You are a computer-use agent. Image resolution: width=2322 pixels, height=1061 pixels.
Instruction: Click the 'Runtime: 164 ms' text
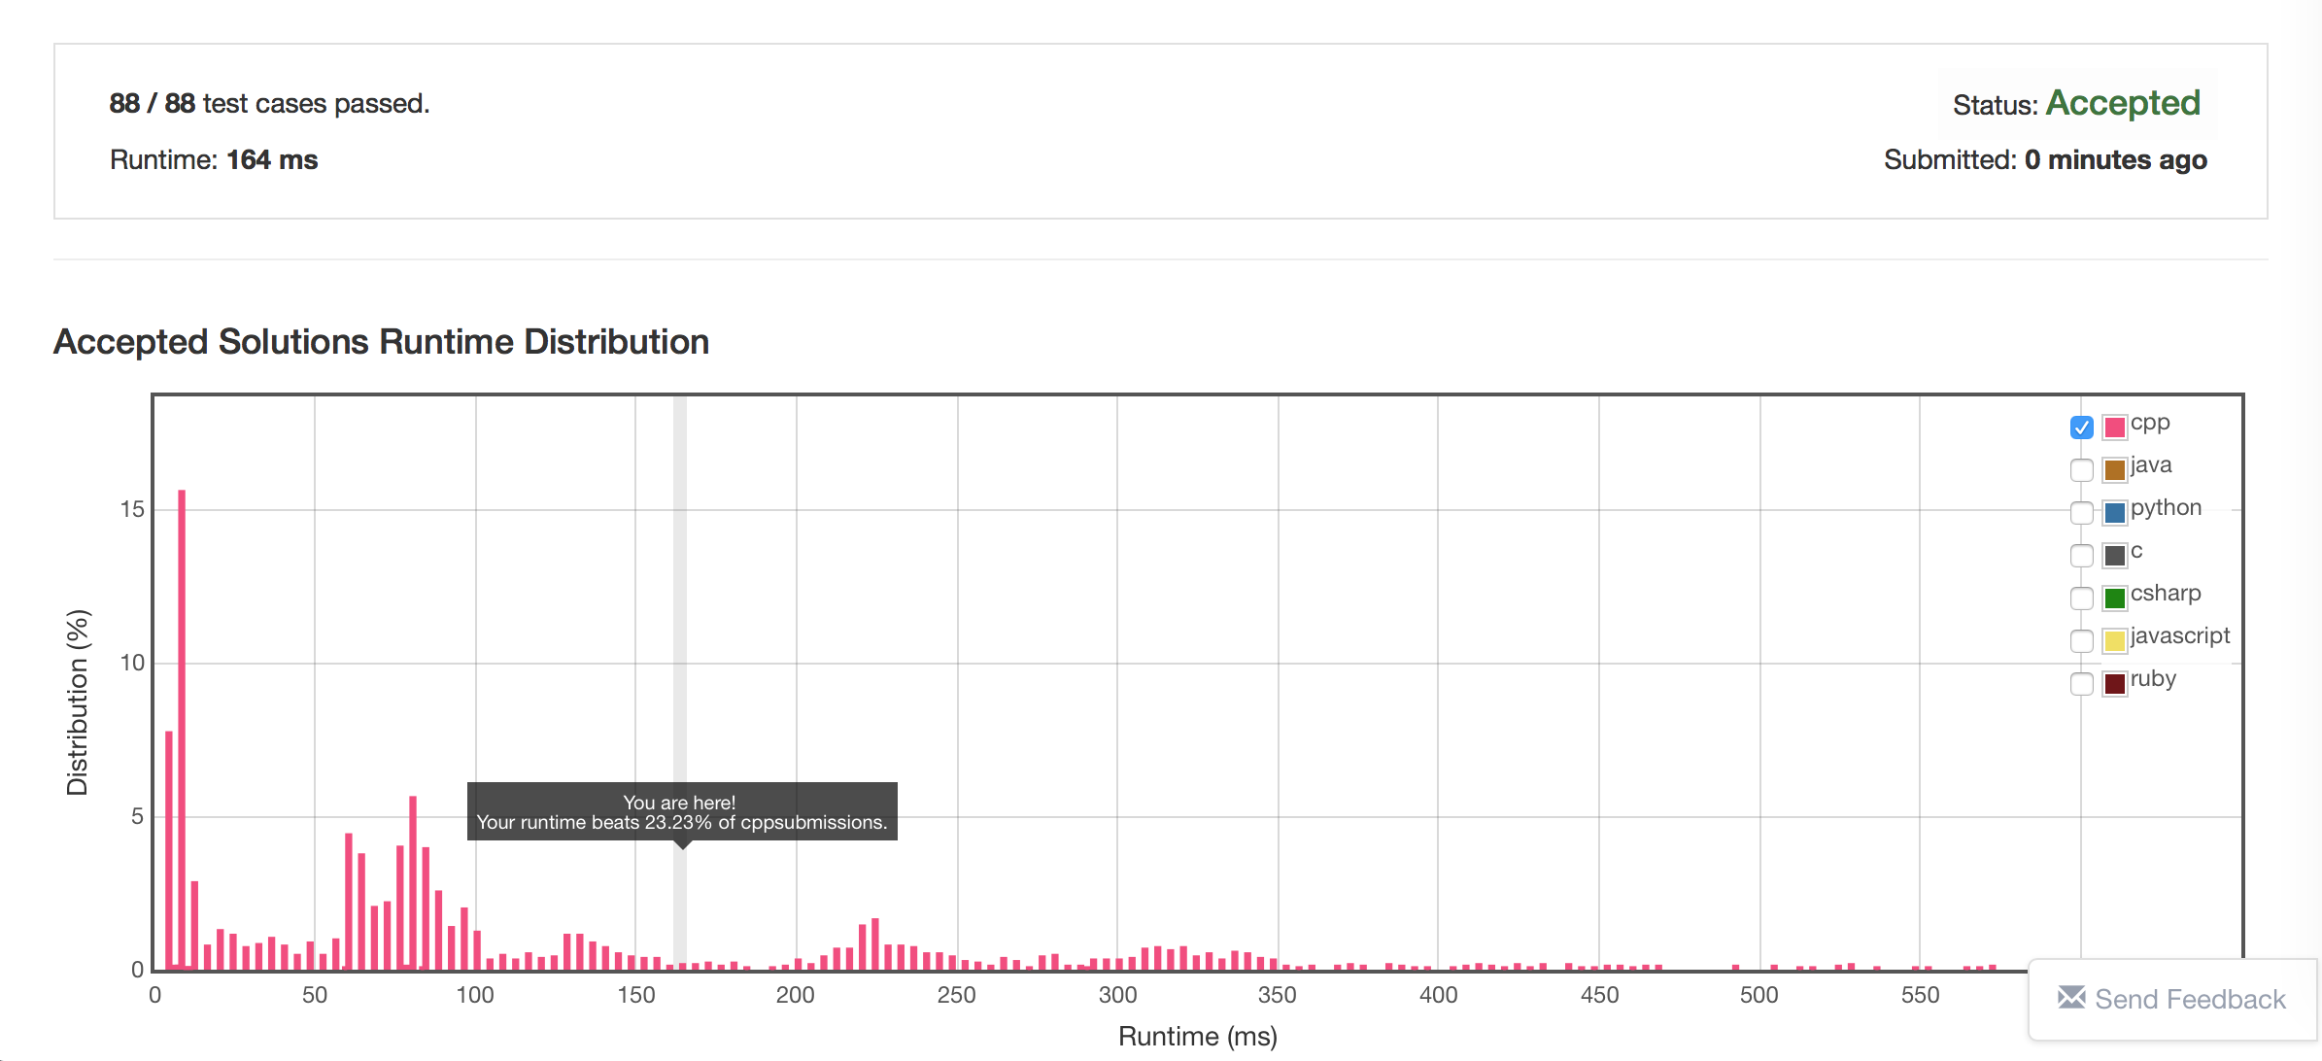[x=214, y=159]
